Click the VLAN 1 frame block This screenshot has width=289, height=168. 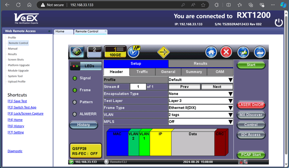tap(144, 142)
